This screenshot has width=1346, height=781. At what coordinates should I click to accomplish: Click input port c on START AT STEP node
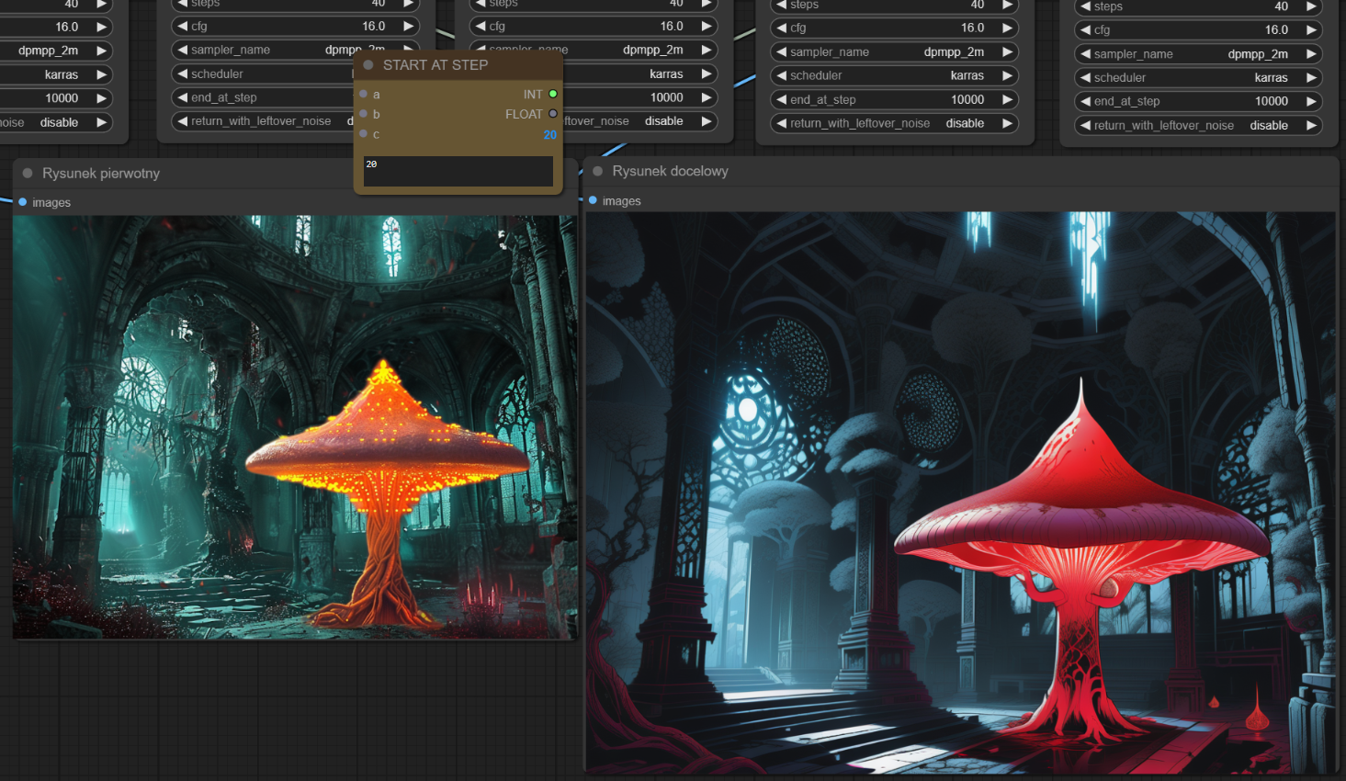point(364,134)
